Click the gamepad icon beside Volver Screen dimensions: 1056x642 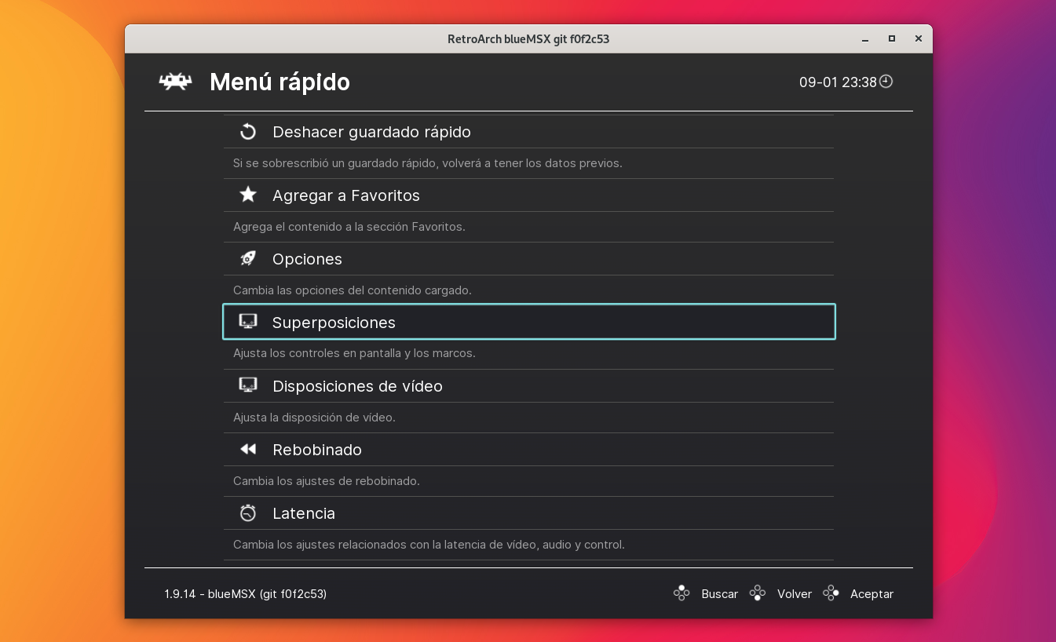pos(758,593)
